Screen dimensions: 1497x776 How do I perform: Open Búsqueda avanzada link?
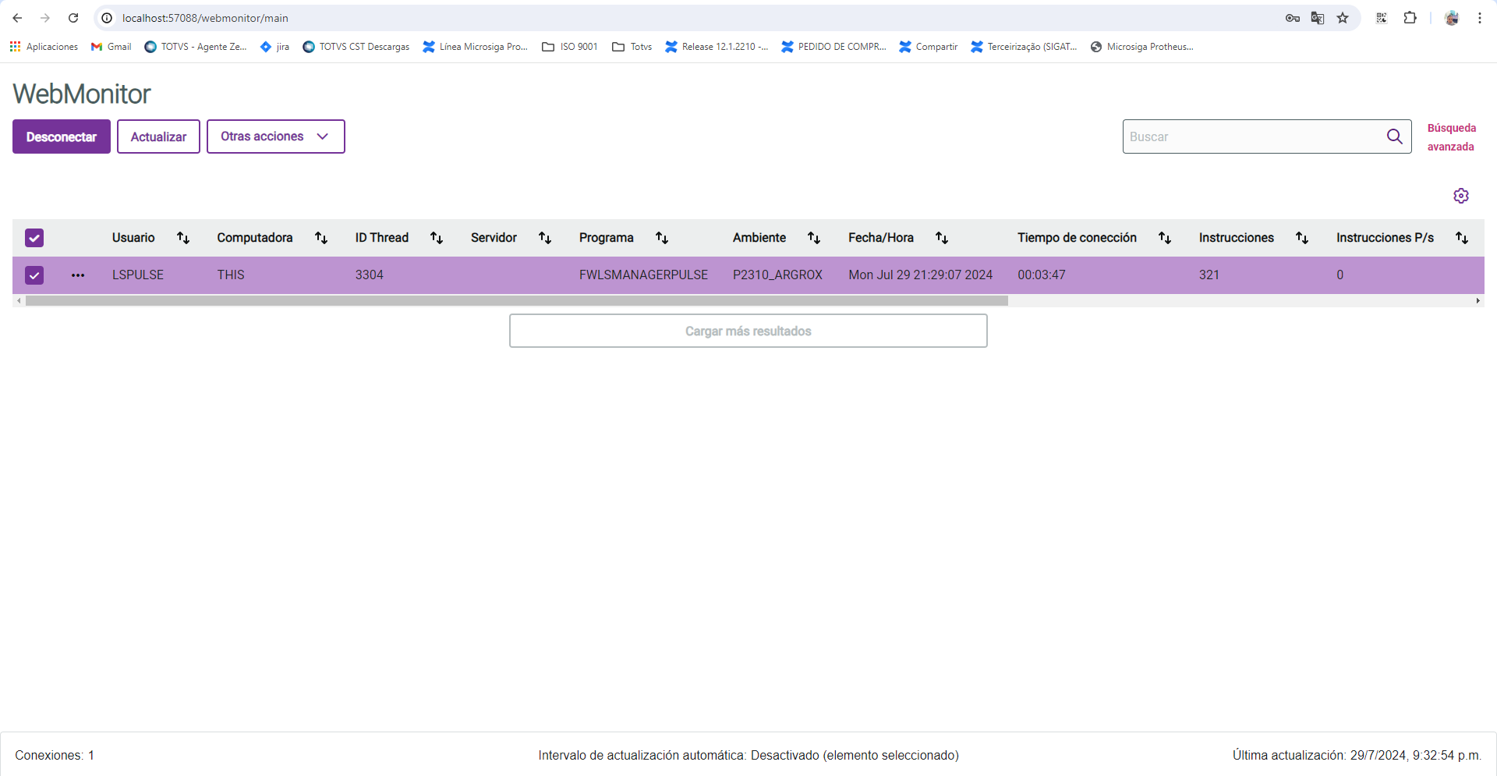pyautogui.click(x=1451, y=137)
